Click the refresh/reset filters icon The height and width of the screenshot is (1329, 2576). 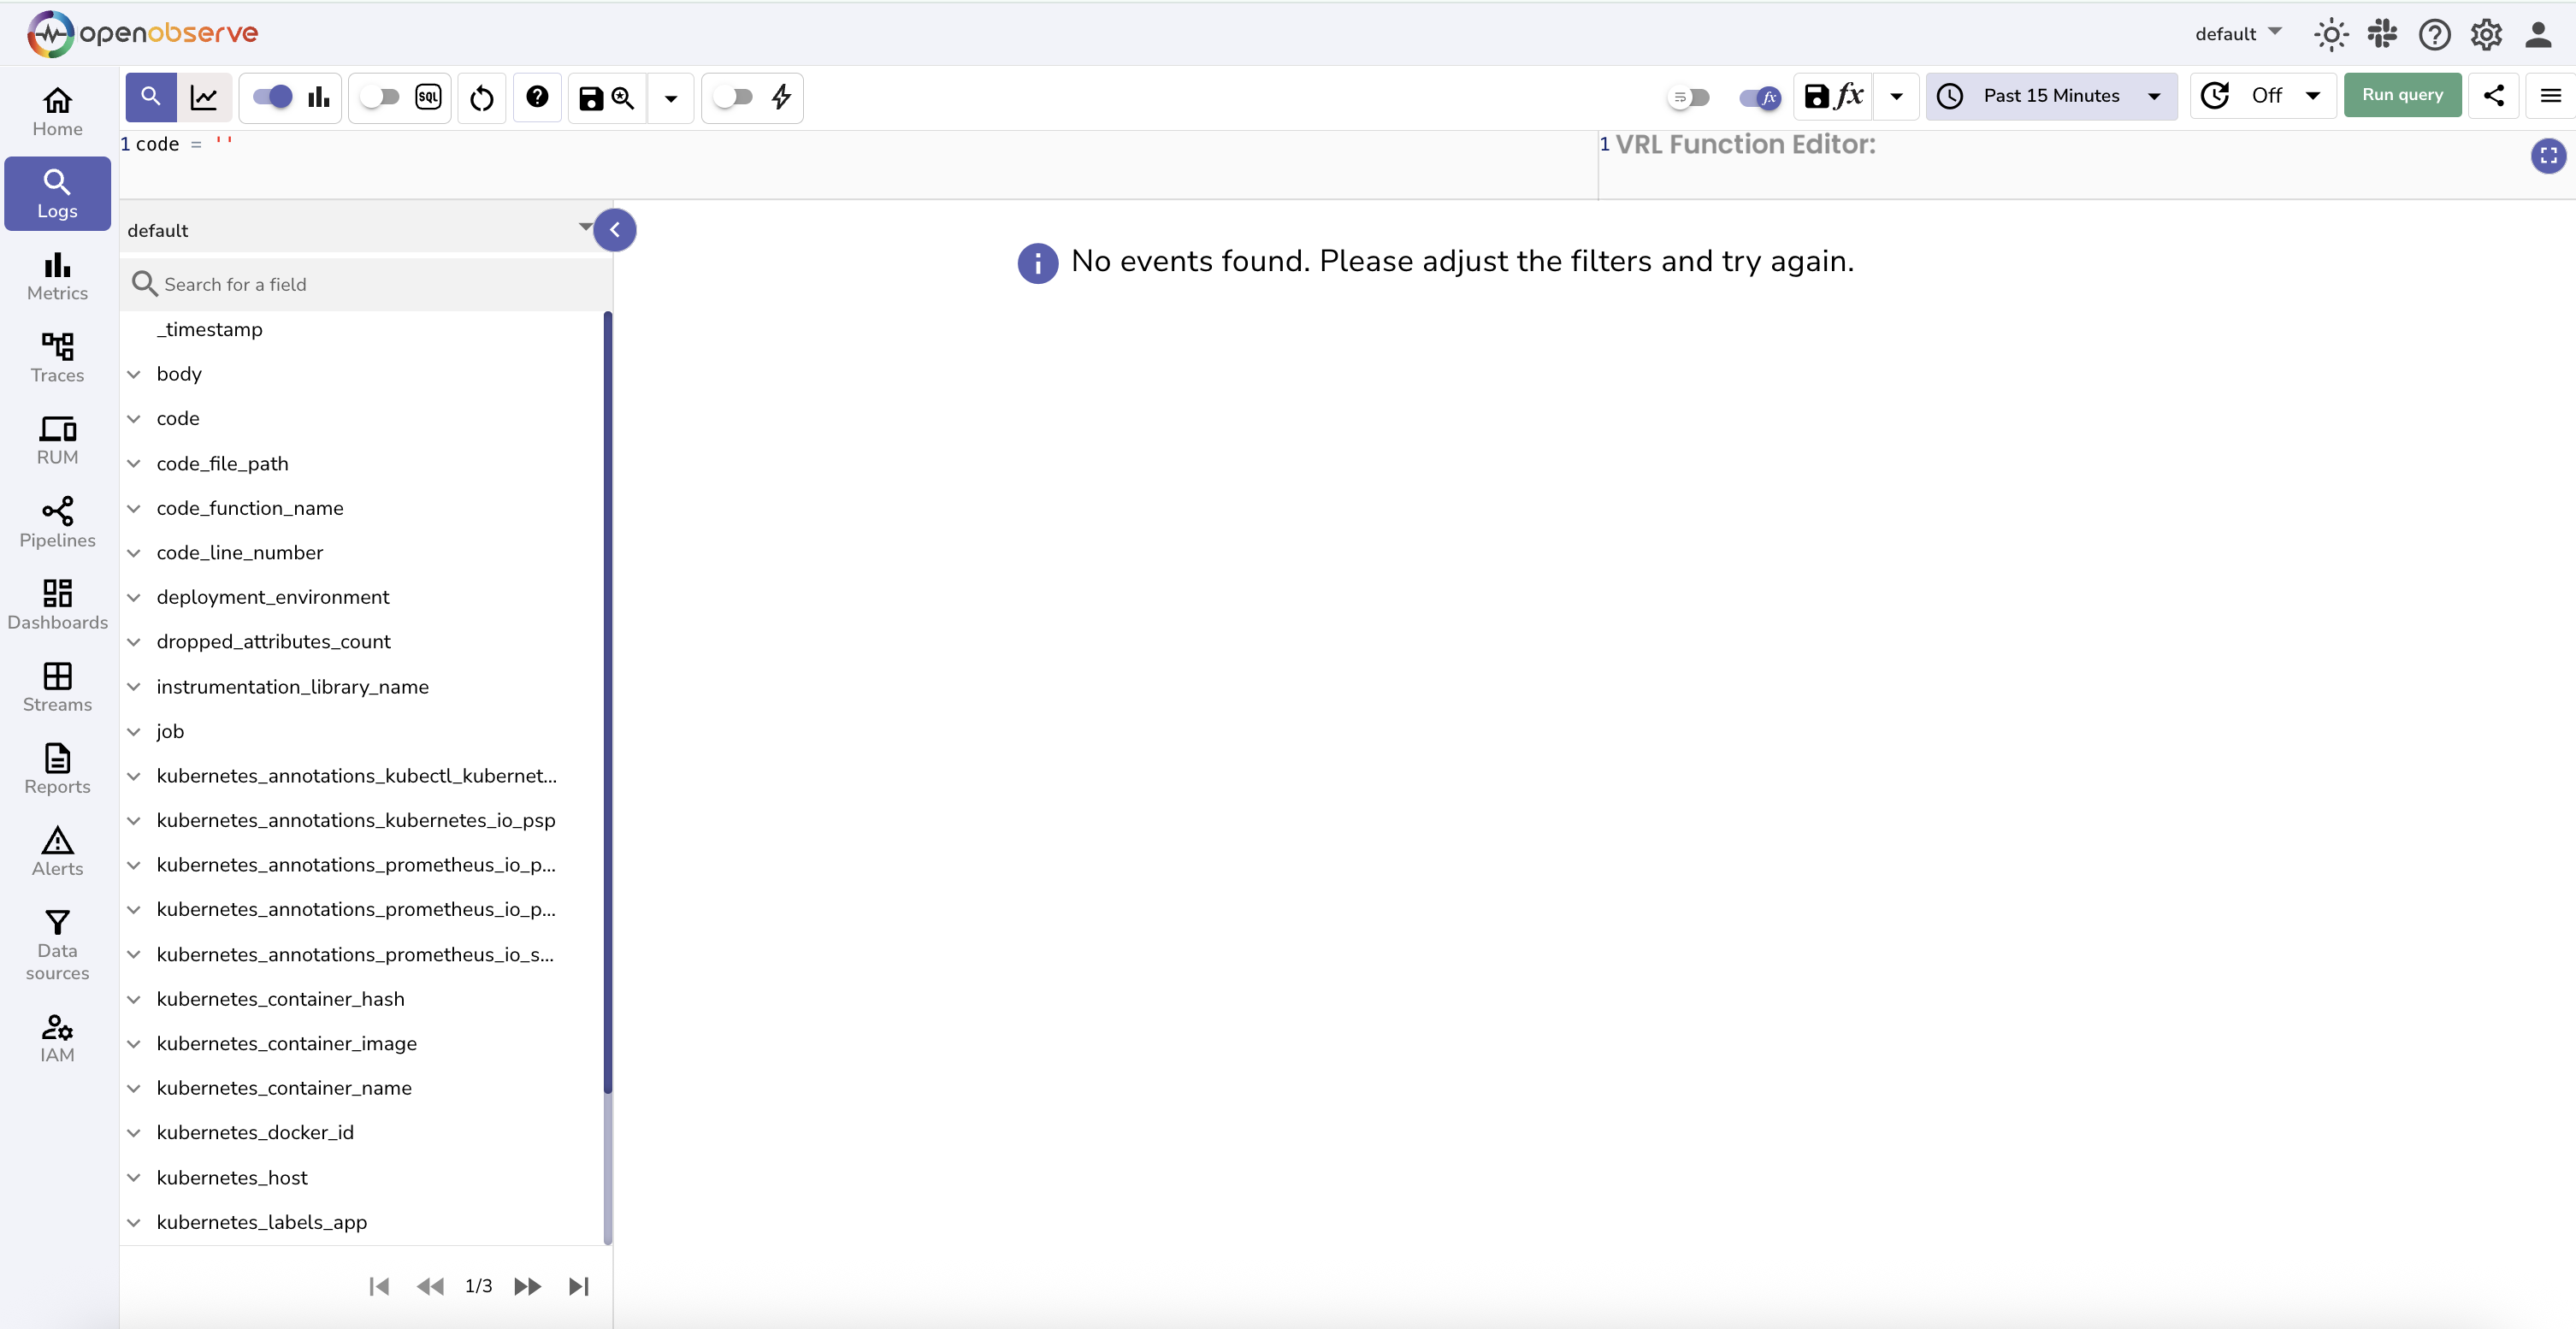pyautogui.click(x=482, y=97)
